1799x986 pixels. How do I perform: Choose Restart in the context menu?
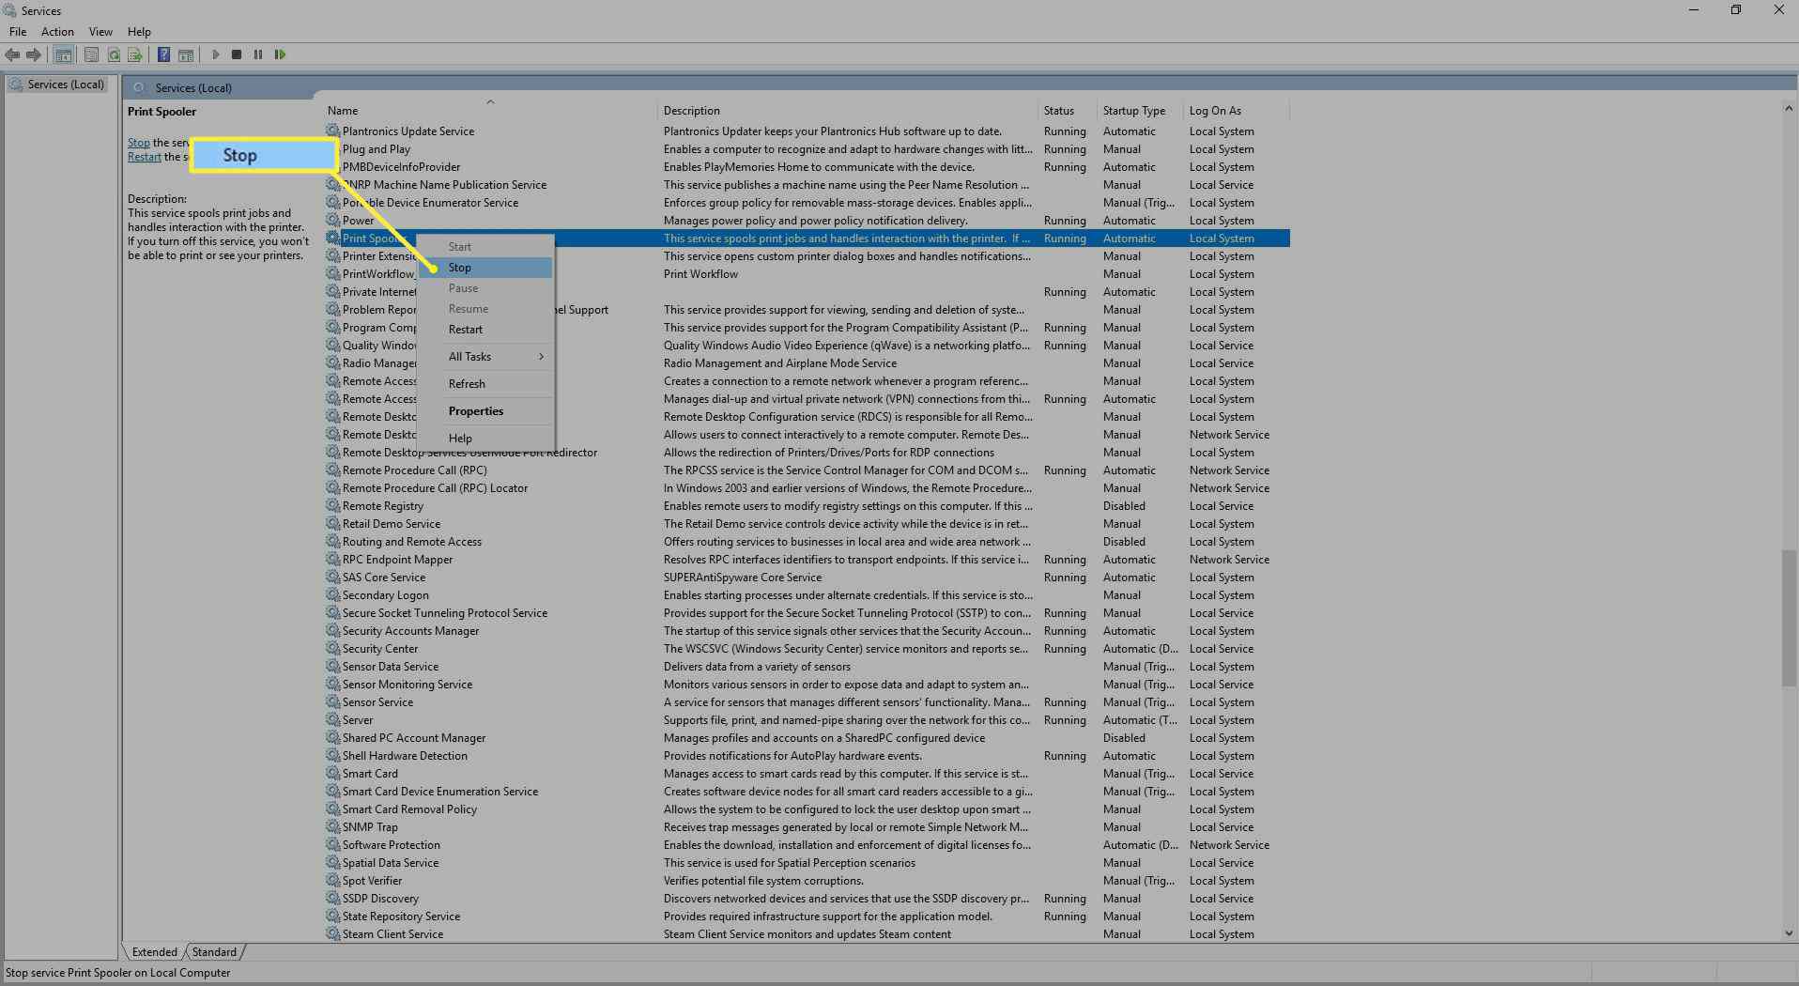click(485, 330)
